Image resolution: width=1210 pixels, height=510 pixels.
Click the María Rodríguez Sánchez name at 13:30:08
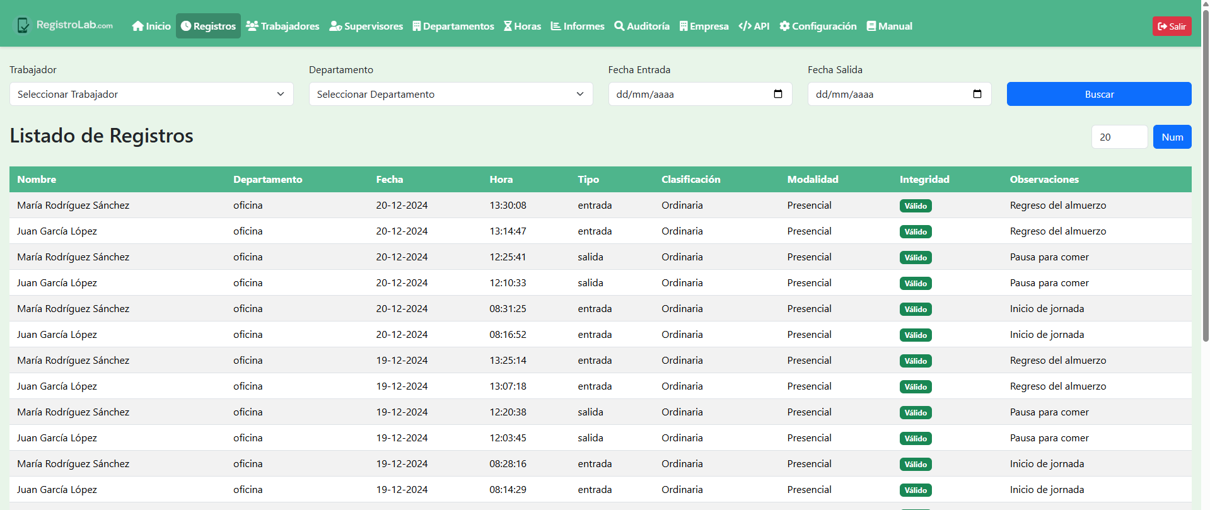(x=73, y=205)
